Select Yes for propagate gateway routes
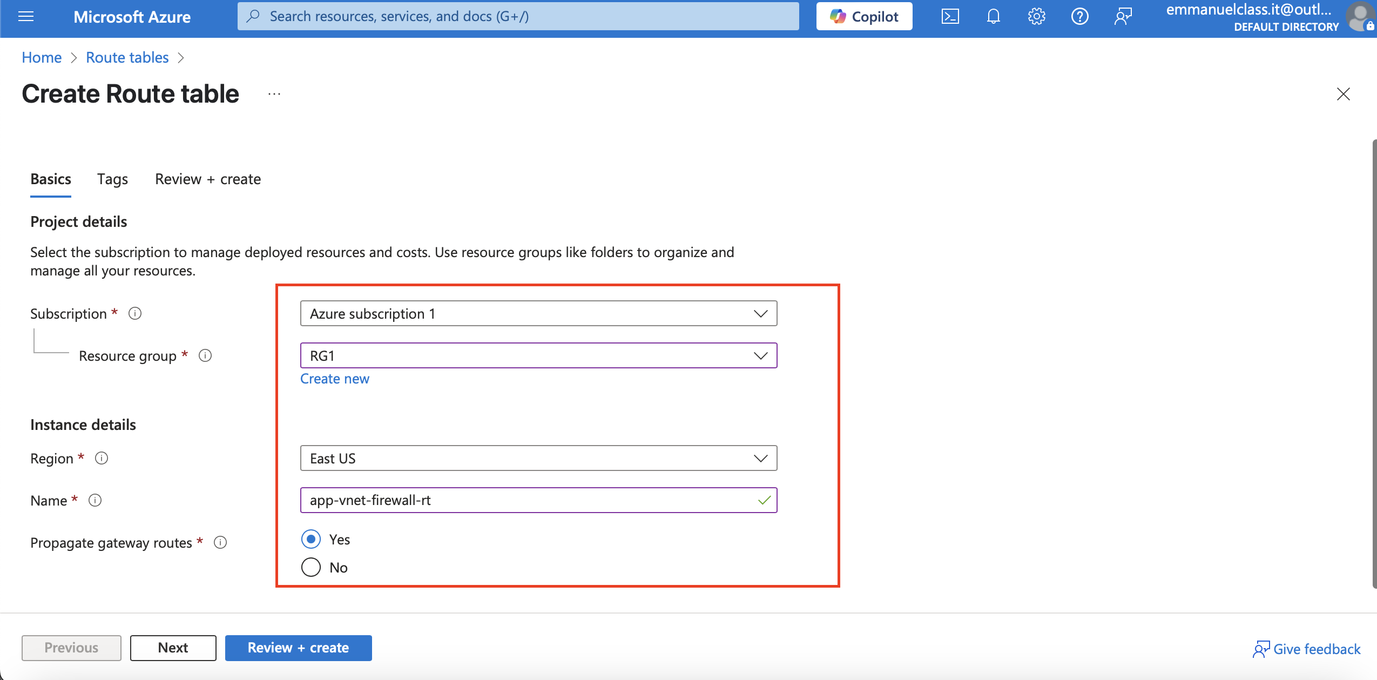1377x680 pixels. coord(311,539)
